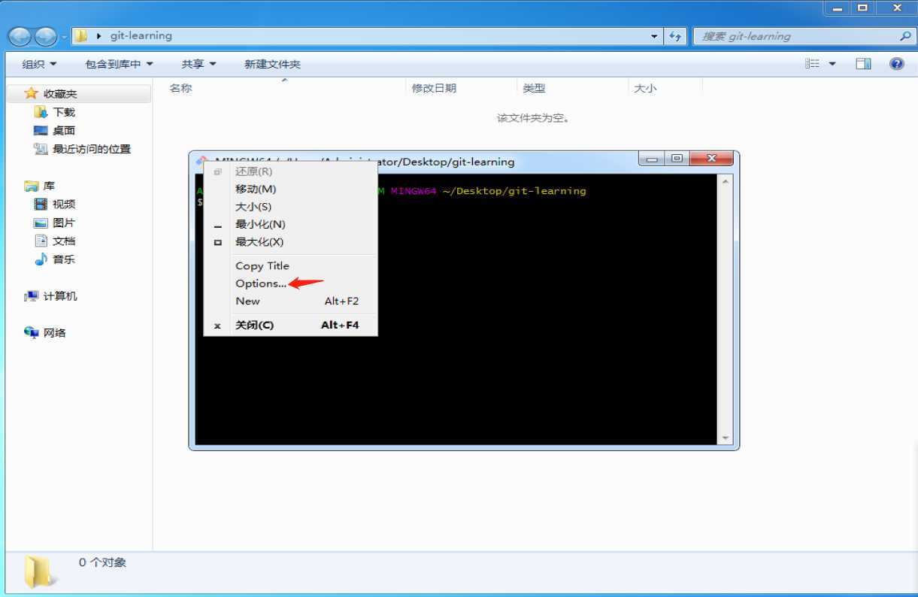Go back with Explorer back arrow
918x597 pixels.
[x=21, y=36]
